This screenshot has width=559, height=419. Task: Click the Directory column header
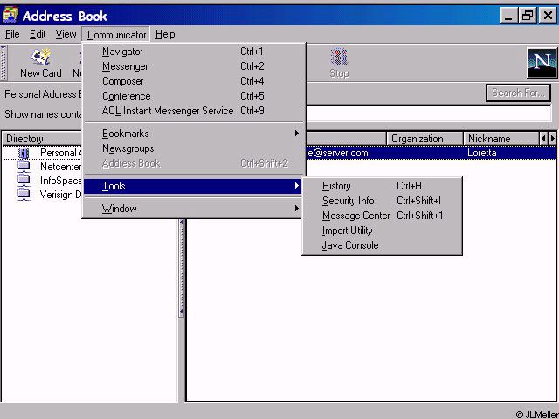coord(43,139)
